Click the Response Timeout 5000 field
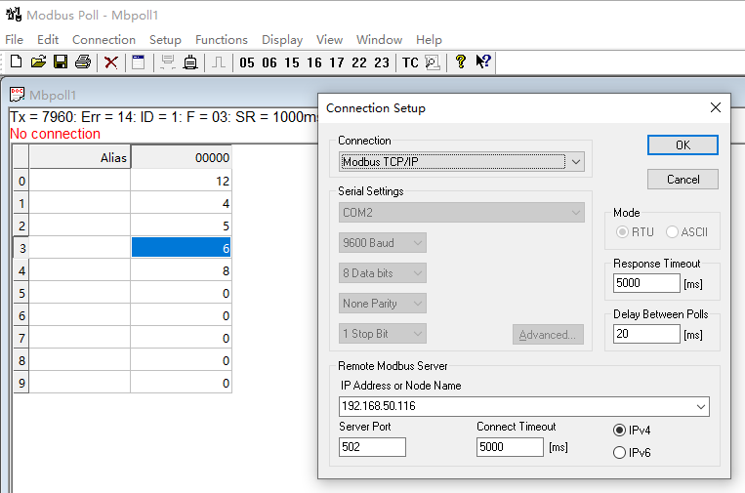The height and width of the screenshot is (493, 745). point(646,283)
